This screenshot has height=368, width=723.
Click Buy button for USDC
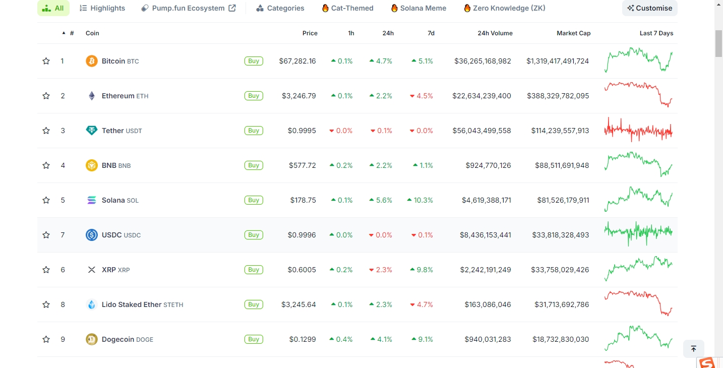pyautogui.click(x=254, y=235)
